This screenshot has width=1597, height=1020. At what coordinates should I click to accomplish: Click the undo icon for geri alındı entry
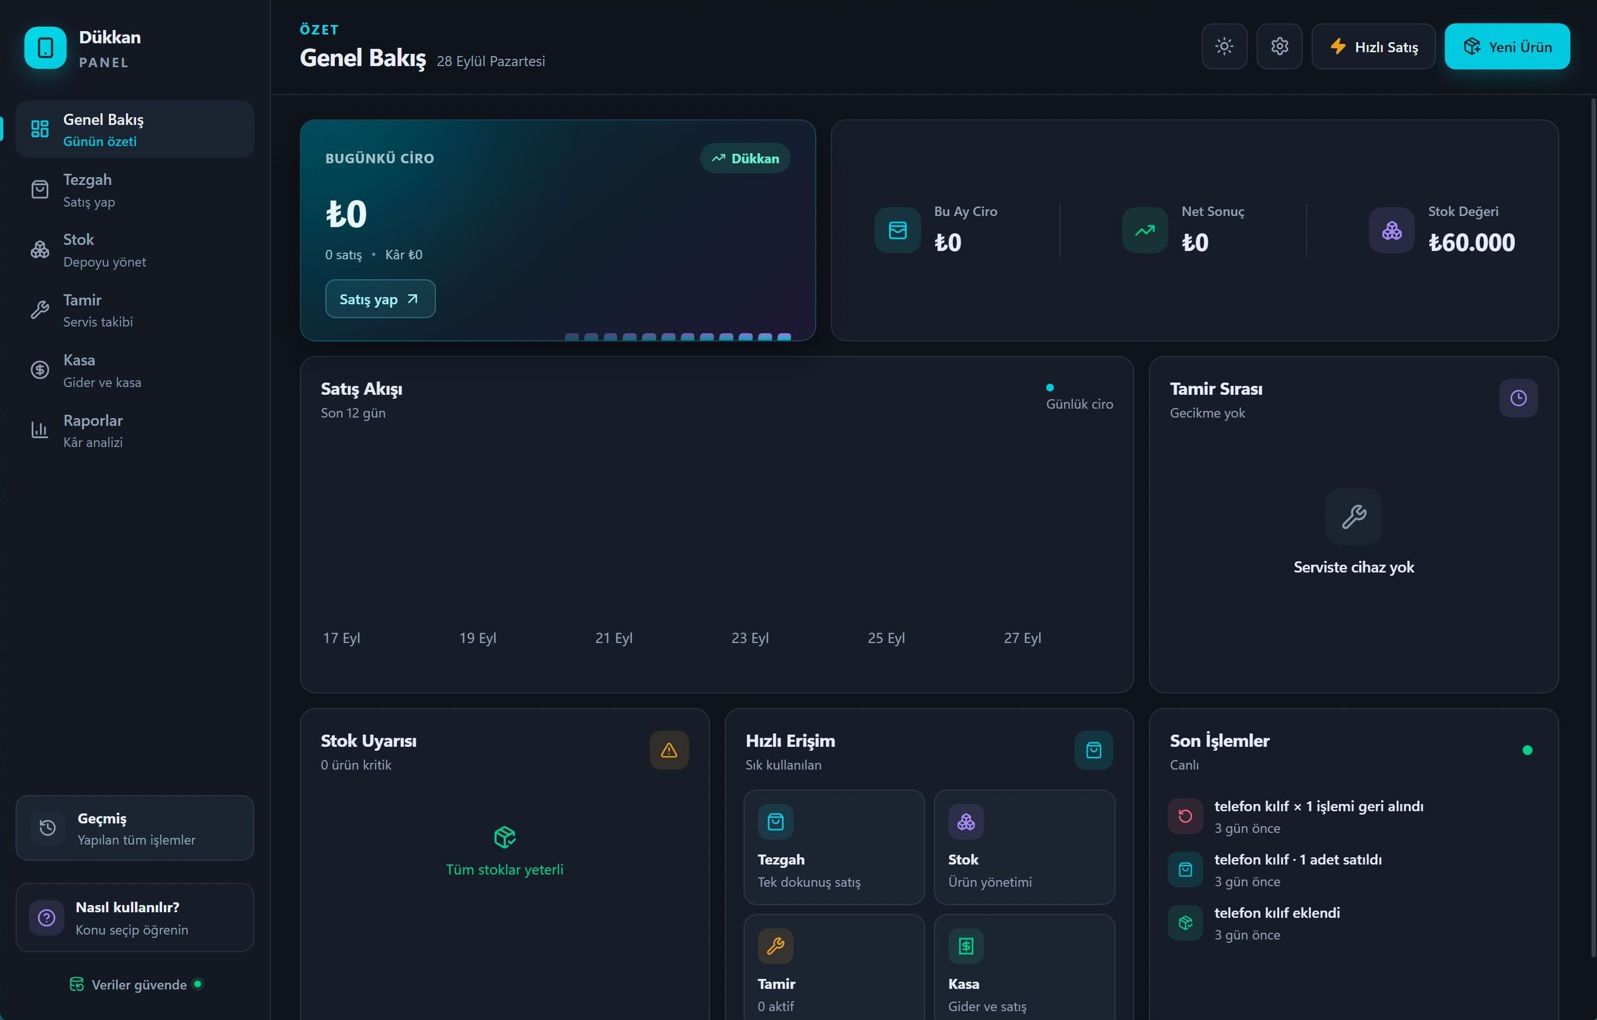click(x=1185, y=816)
